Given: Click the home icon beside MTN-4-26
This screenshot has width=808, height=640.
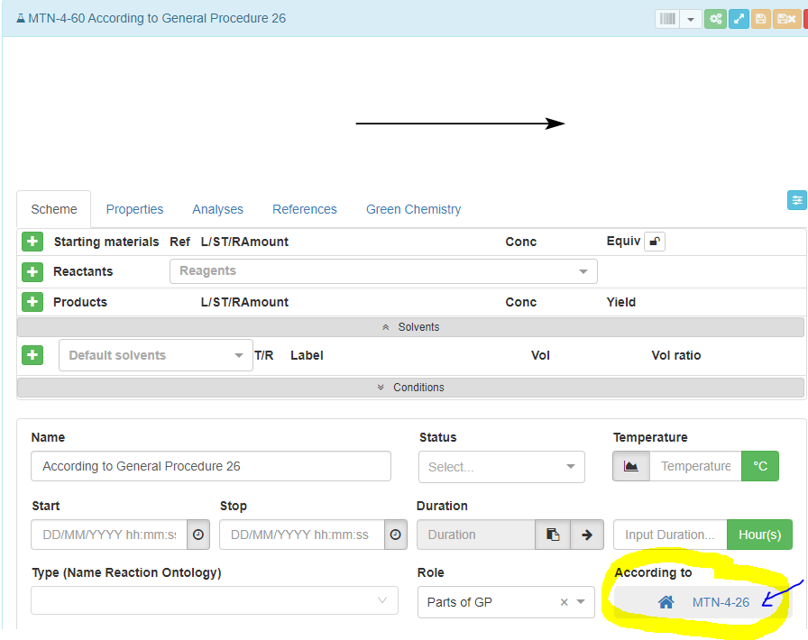Looking at the screenshot, I should pyautogui.click(x=666, y=602).
